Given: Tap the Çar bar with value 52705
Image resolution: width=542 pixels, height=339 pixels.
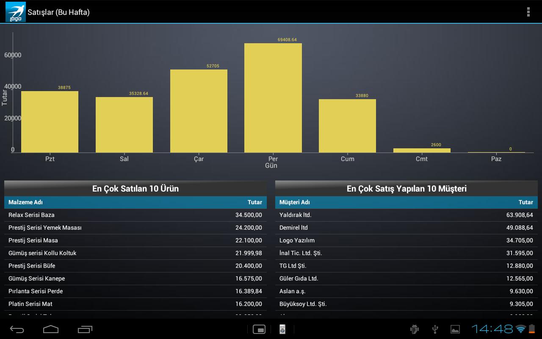Looking at the screenshot, I should click(x=199, y=111).
